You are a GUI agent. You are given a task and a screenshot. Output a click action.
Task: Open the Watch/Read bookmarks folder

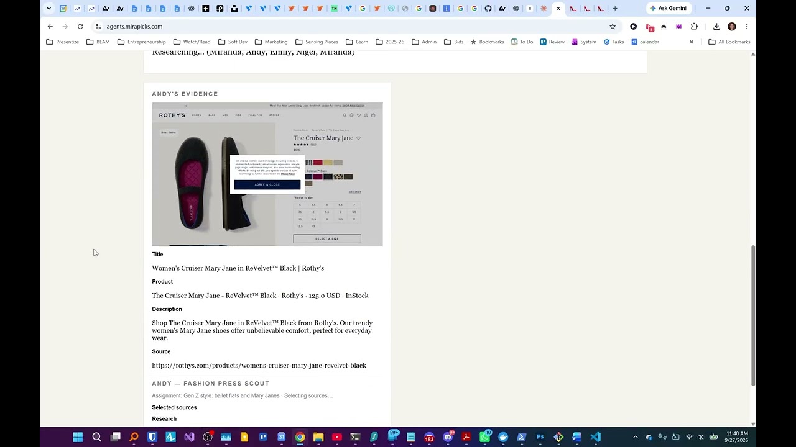pyautogui.click(x=192, y=42)
